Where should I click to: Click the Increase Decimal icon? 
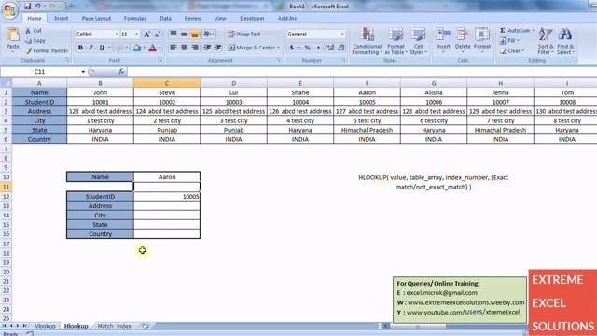(x=330, y=48)
